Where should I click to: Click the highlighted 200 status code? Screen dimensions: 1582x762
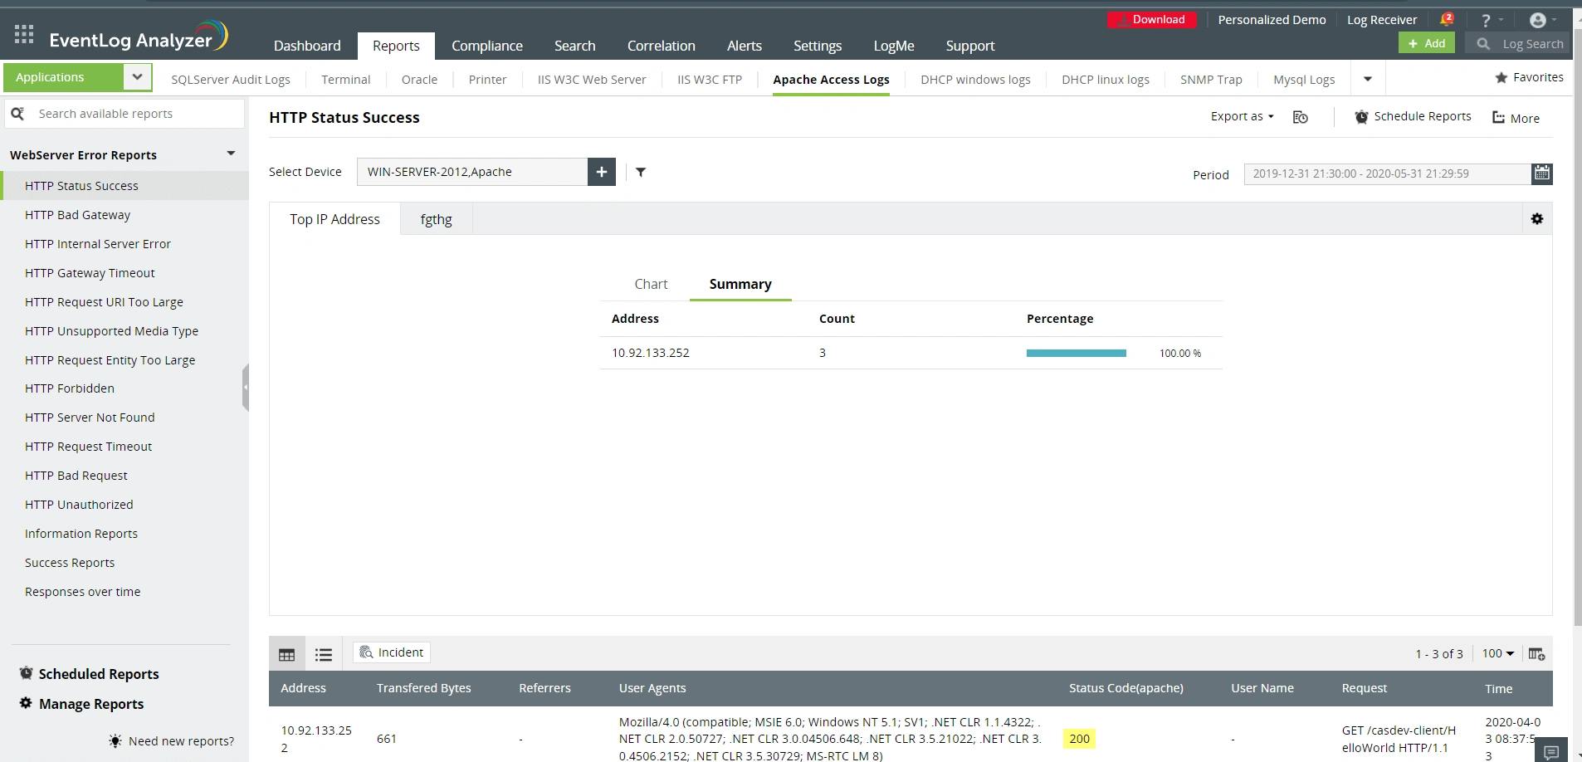coord(1079,739)
